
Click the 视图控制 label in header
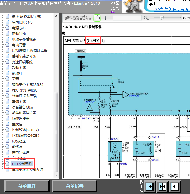pos(115,6)
